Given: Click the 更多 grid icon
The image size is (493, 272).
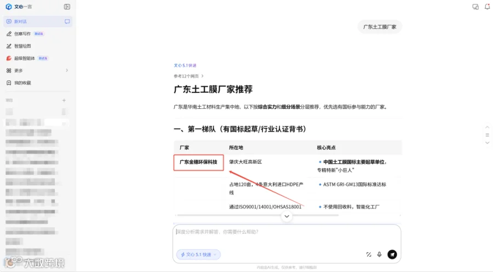Looking at the screenshot, I should (x=9, y=70).
